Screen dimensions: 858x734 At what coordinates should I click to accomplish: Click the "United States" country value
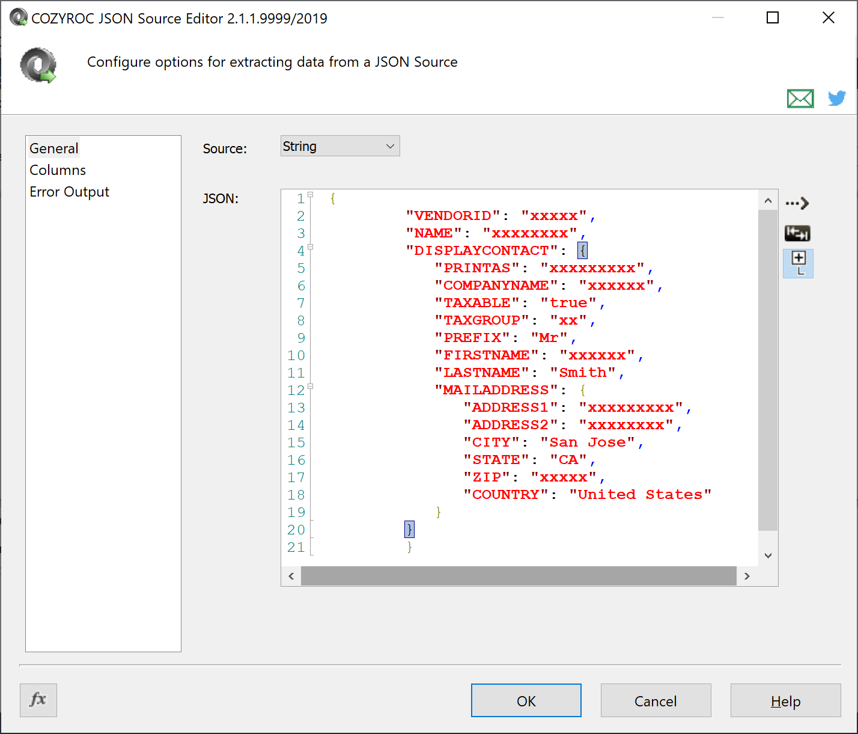pyautogui.click(x=640, y=495)
